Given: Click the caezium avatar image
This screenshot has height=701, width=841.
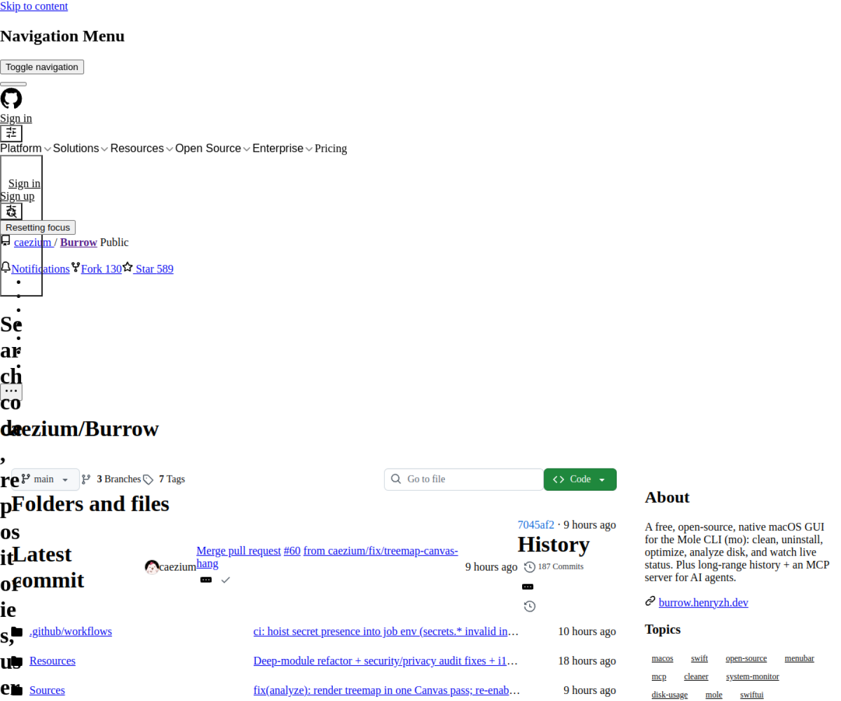Looking at the screenshot, I should click(x=152, y=567).
